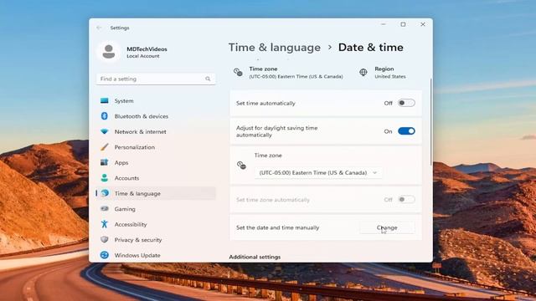Click the Date & time page title
Image resolution: width=536 pixels, height=301 pixels.
click(x=370, y=48)
